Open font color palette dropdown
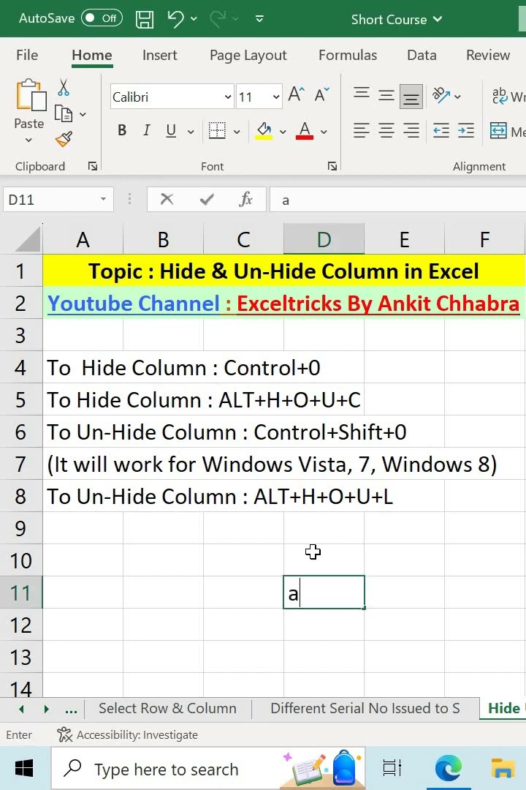The height and width of the screenshot is (790, 526). pyautogui.click(x=324, y=132)
